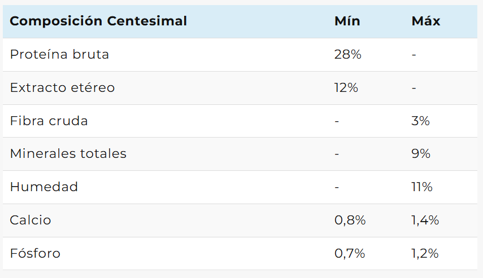Select the 1,2% phosphorus maximum value

[425, 254]
